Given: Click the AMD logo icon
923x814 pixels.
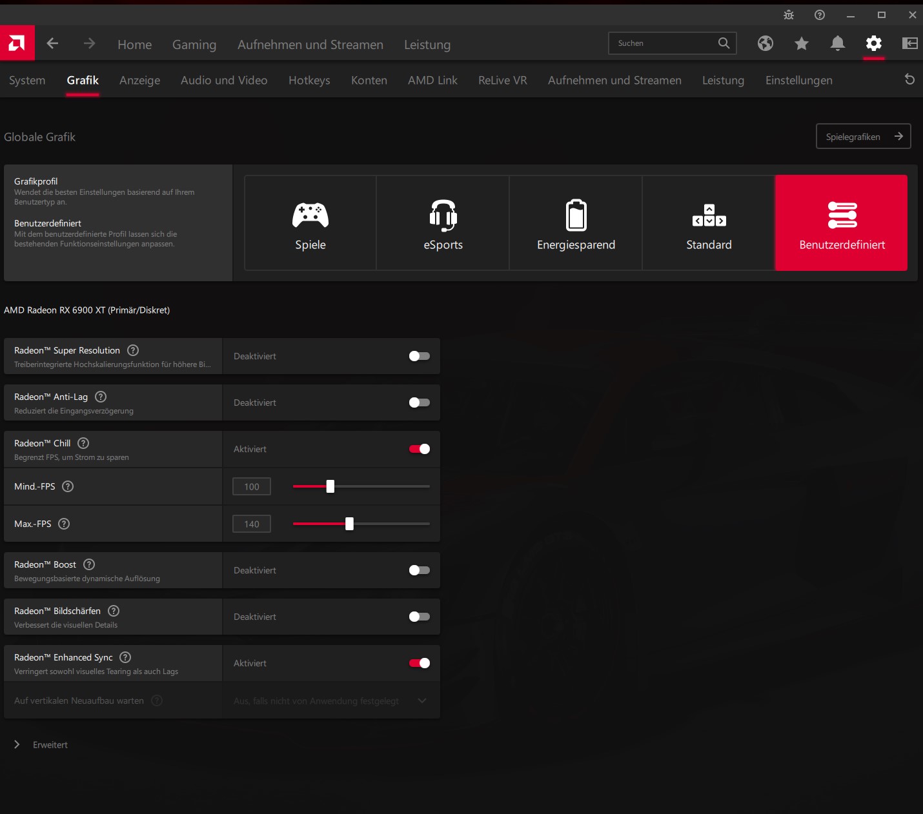Looking at the screenshot, I should [x=17, y=43].
